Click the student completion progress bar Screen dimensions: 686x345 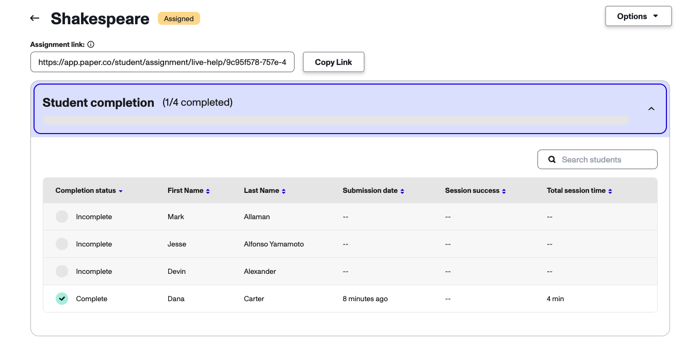tap(336, 120)
